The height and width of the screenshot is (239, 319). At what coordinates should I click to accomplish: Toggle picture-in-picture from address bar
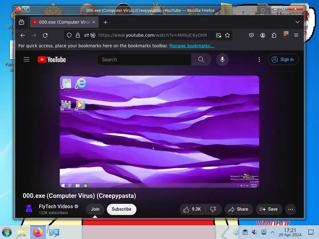point(218,35)
